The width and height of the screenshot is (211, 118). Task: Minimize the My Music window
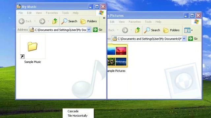[x=90, y=7]
